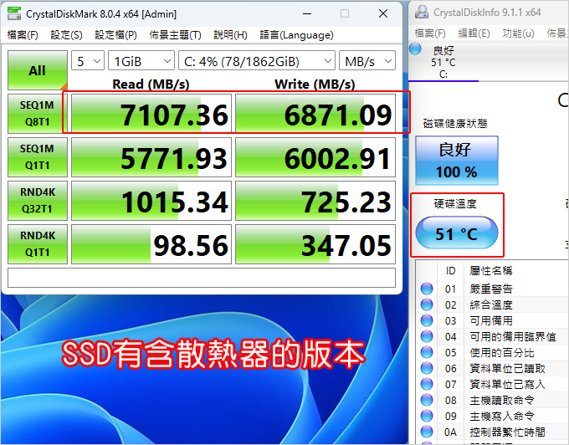This screenshot has height=445, width=569.
Task: Open 設定(S) menu in CrystalDiskMark
Action: (x=66, y=35)
